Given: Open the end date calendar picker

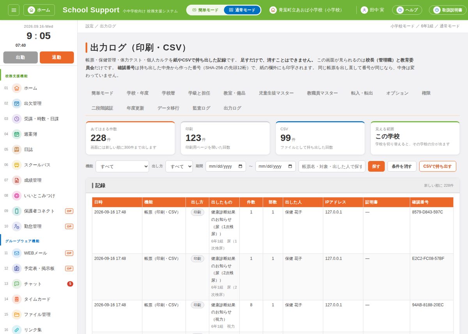Looking at the screenshot, I should (291, 166).
